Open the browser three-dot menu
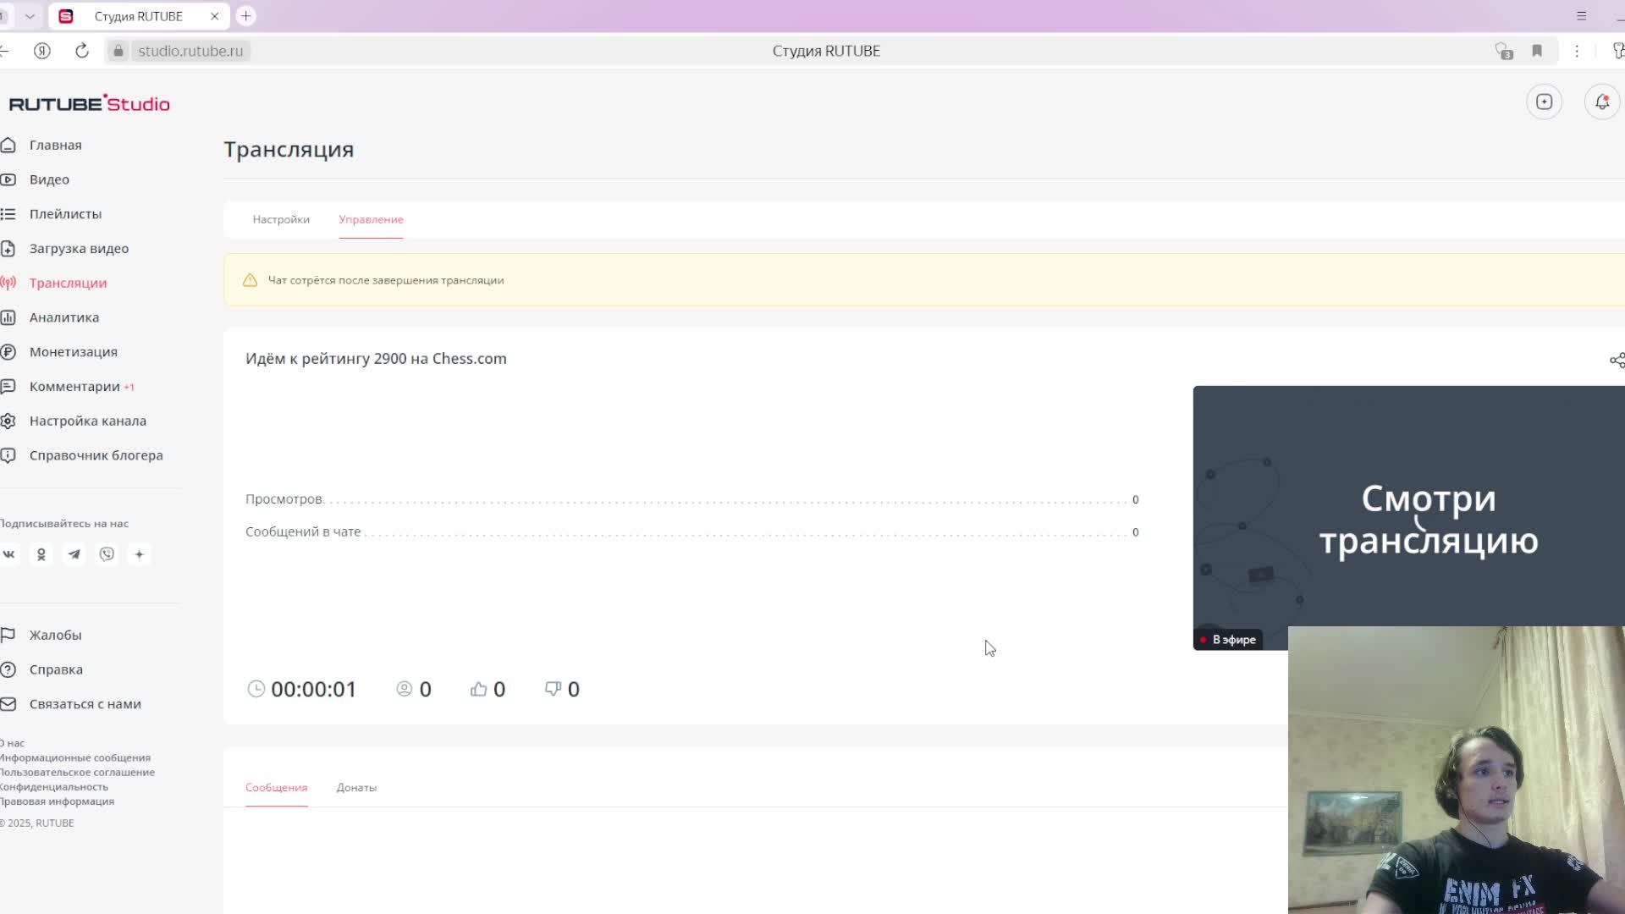The image size is (1625, 914). pos(1577,51)
